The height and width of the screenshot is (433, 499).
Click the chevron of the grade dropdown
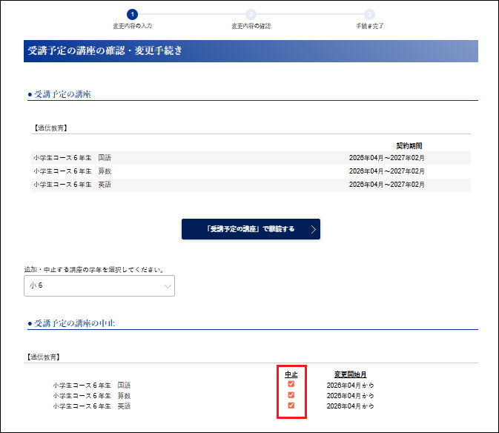pos(168,287)
